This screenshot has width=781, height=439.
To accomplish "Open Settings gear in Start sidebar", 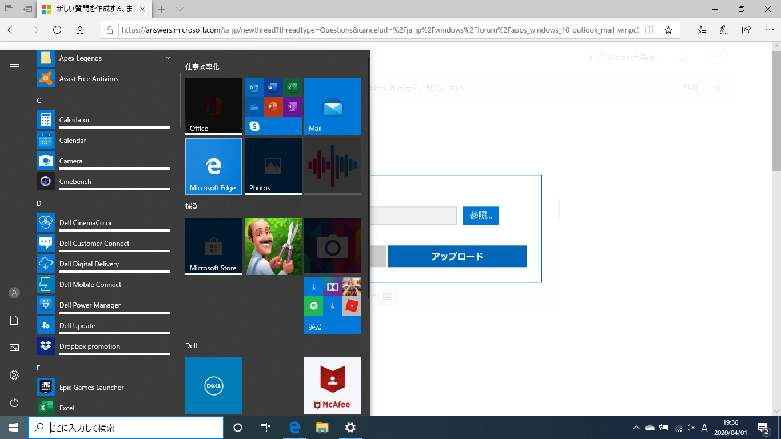I will click(14, 375).
